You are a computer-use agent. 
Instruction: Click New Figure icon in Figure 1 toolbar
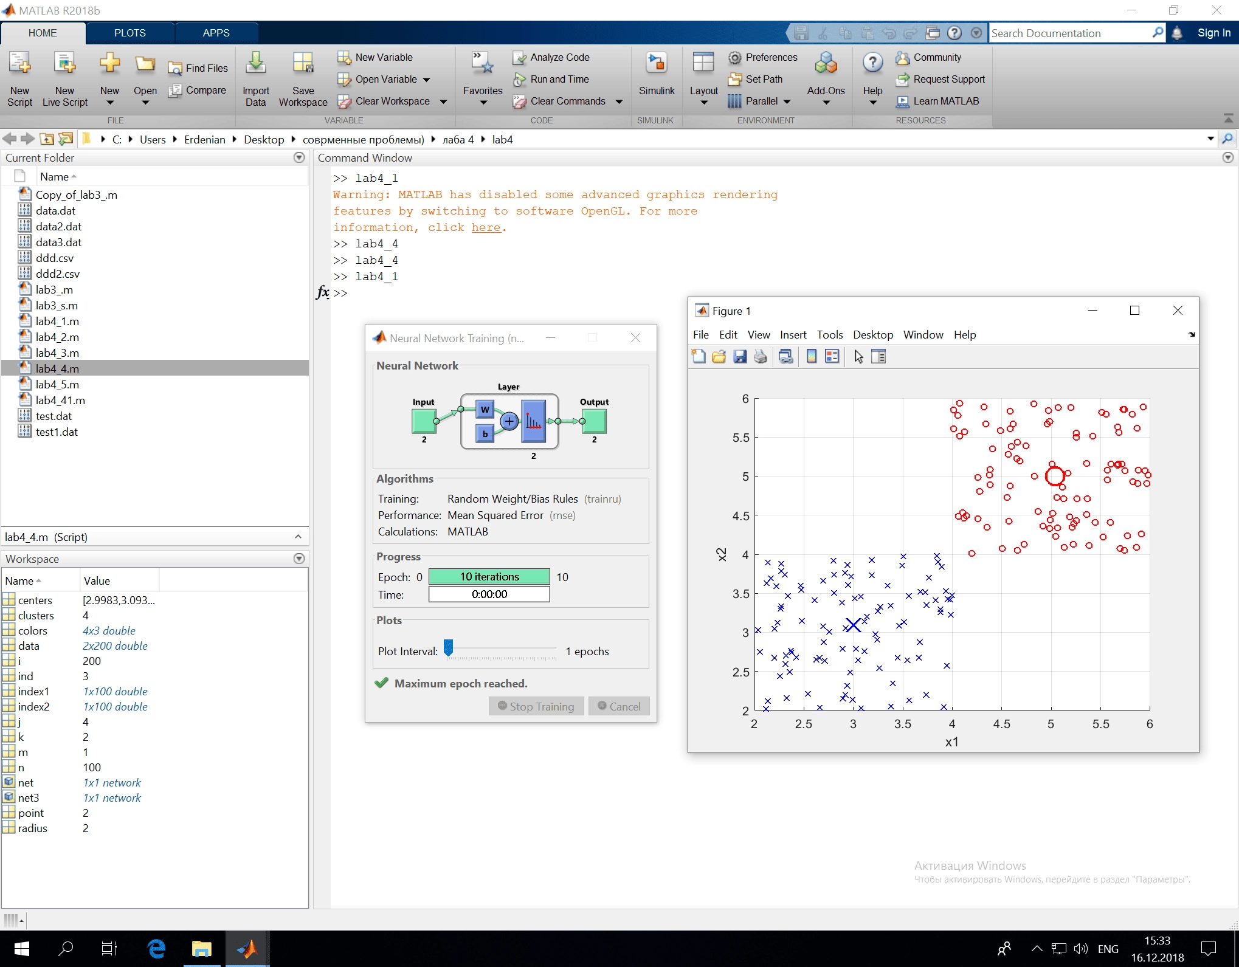(699, 357)
